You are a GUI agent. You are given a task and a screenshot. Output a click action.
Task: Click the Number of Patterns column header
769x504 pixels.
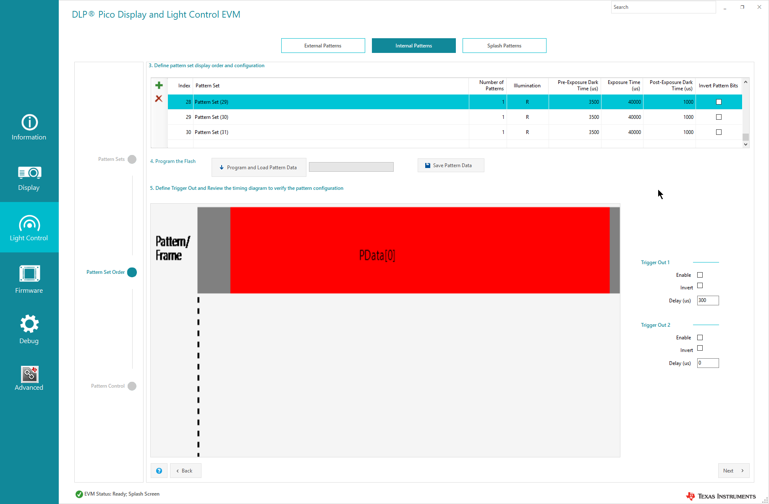pos(488,86)
